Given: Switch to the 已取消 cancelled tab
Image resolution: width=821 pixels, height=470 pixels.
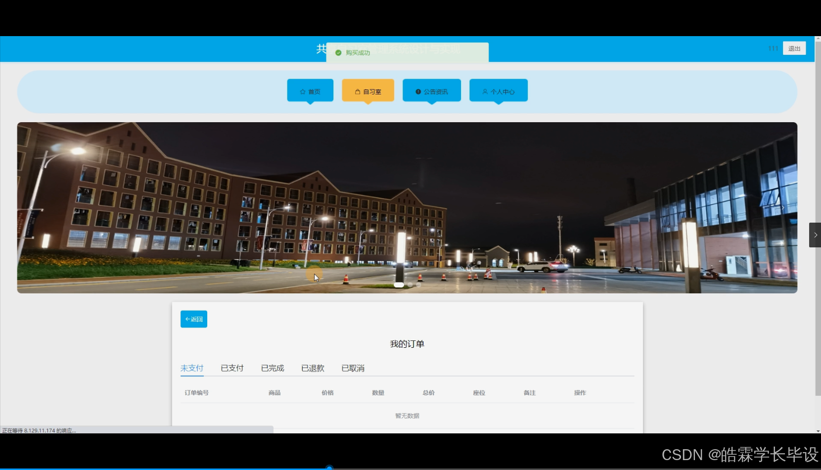Looking at the screenshot, I should tap(353, 368).
